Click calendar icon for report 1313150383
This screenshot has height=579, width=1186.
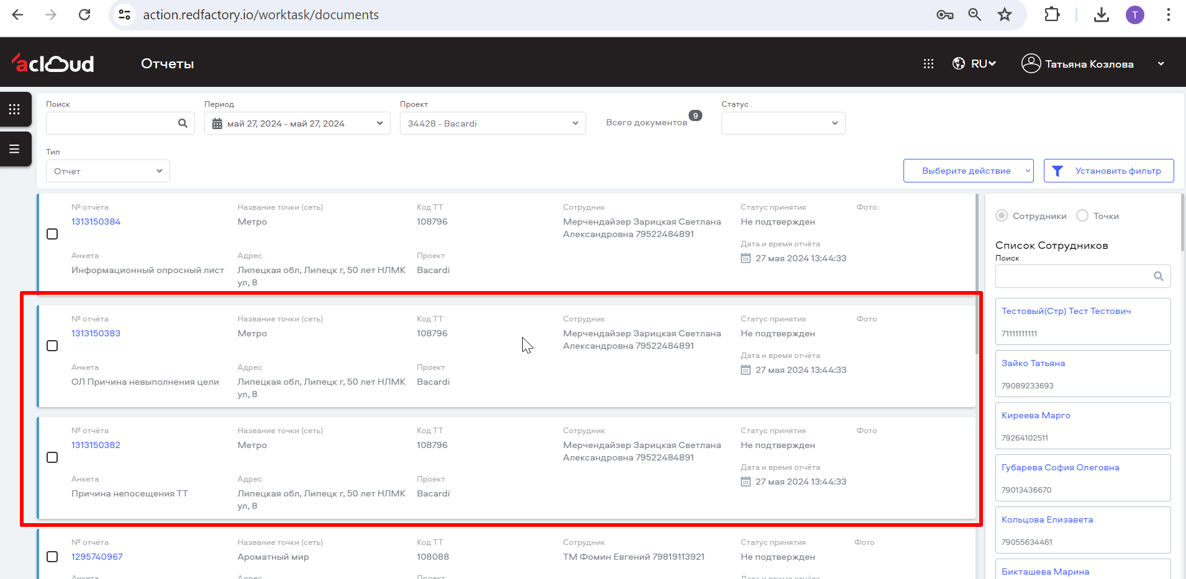click(746, 370)
